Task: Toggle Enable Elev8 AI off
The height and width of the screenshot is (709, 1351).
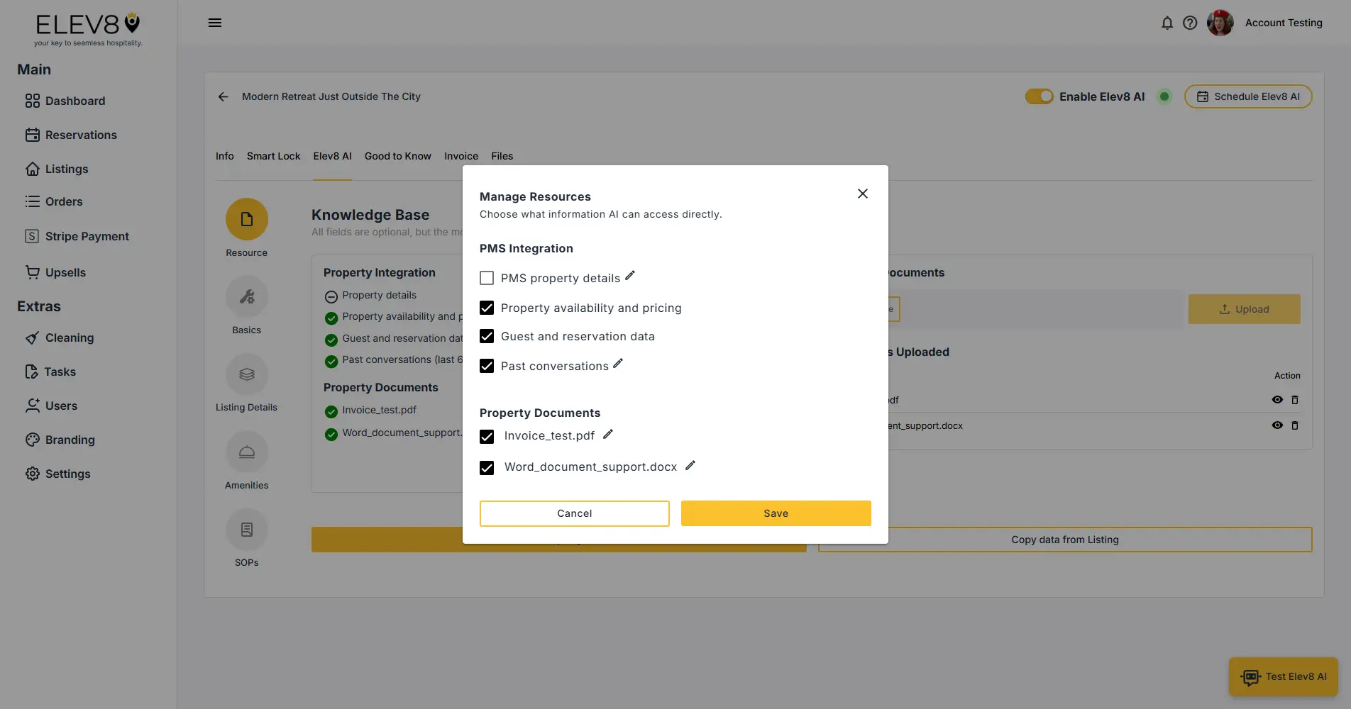Action: pos(1039,96)
